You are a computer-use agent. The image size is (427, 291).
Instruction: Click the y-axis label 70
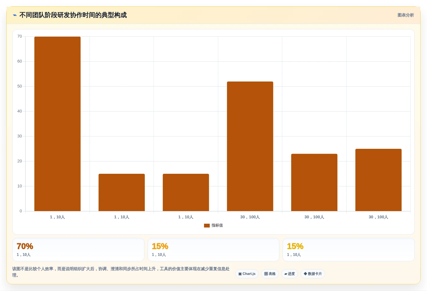click(20, 36)
